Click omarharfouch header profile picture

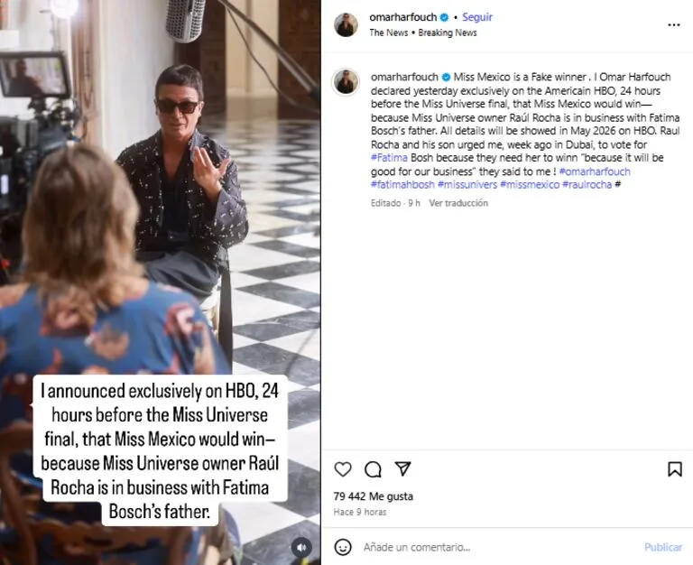click(346, 25)
